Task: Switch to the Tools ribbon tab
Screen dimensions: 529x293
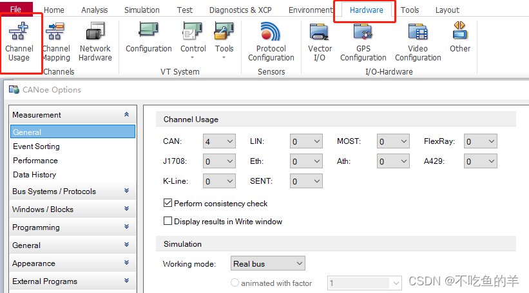Action: coord(410,10)
